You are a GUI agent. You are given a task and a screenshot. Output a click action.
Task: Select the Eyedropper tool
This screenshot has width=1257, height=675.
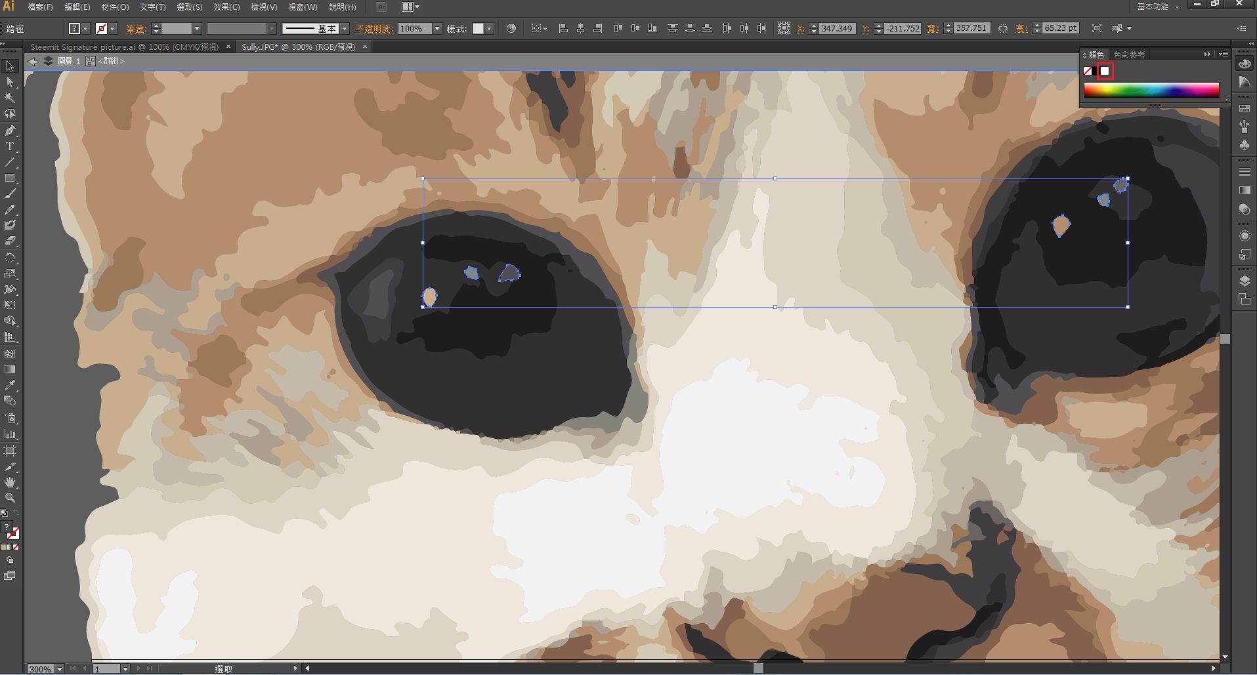pyautogui.click(x=10, y=385)
